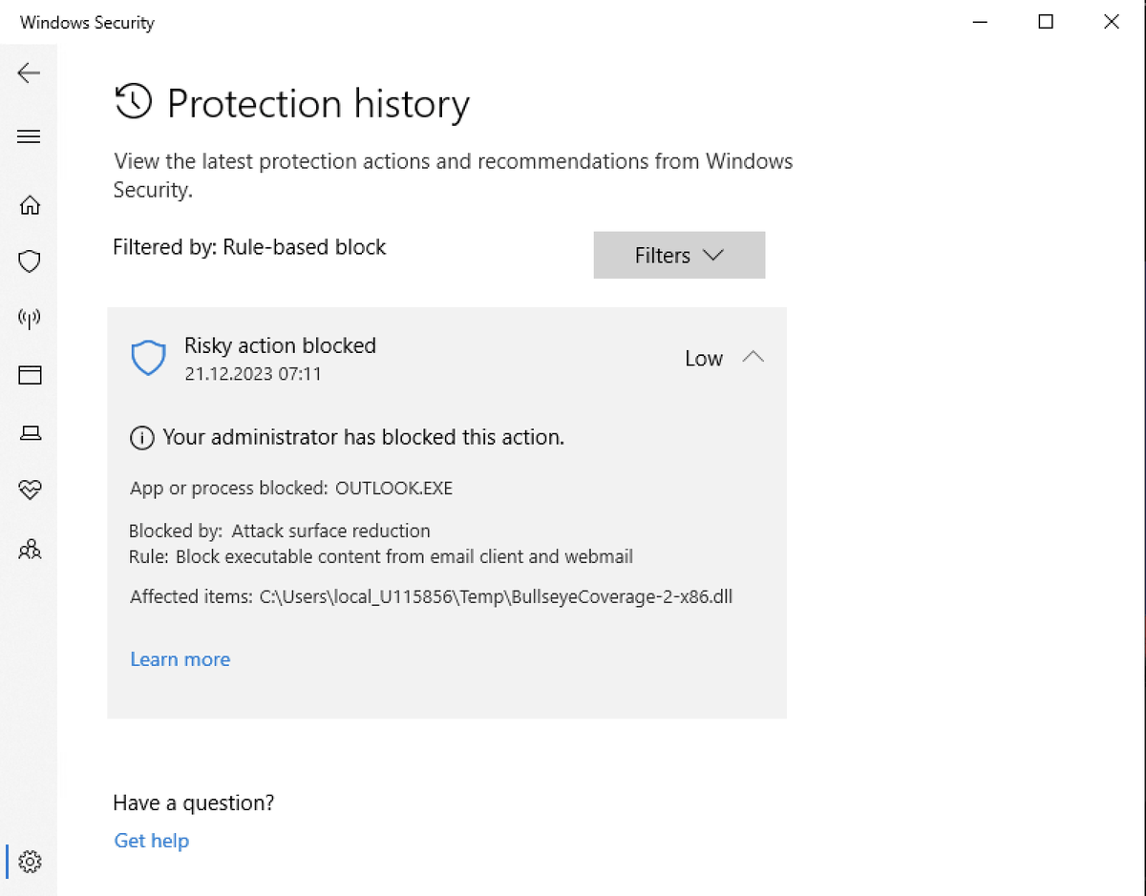
Task: Click the back arrow icon
Action: 29,73
